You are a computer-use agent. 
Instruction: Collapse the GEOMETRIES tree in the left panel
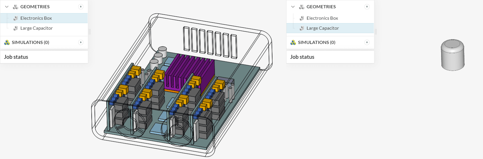coord(7,7)
